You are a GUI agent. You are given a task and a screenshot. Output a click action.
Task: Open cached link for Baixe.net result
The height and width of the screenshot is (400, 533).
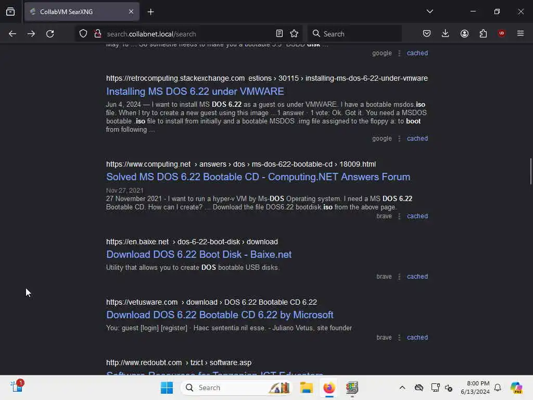(x=417, y=277)
